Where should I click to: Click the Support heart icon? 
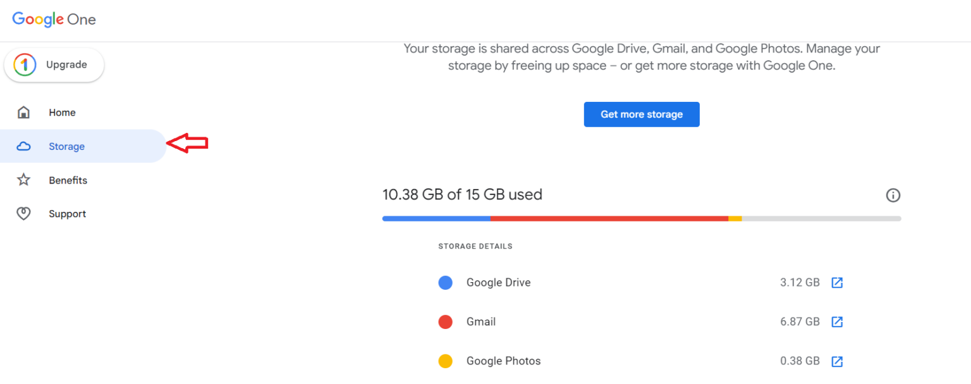(x=23, y=213)
